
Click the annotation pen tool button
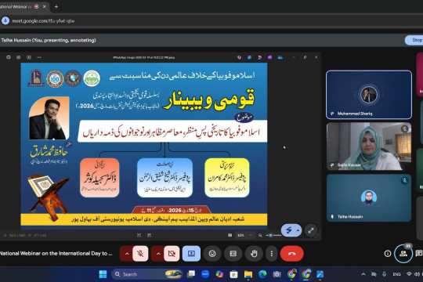[289, 230]
